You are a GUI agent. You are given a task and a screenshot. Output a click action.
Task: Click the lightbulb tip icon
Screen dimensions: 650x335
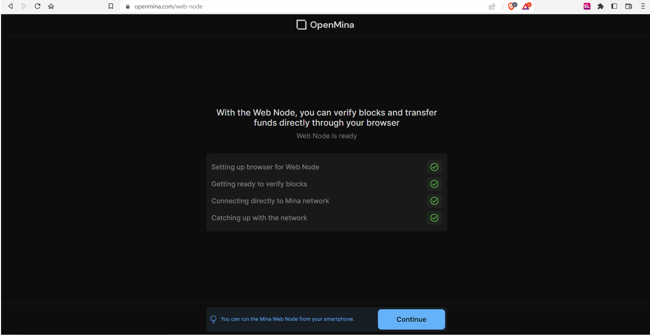[213, 319]
